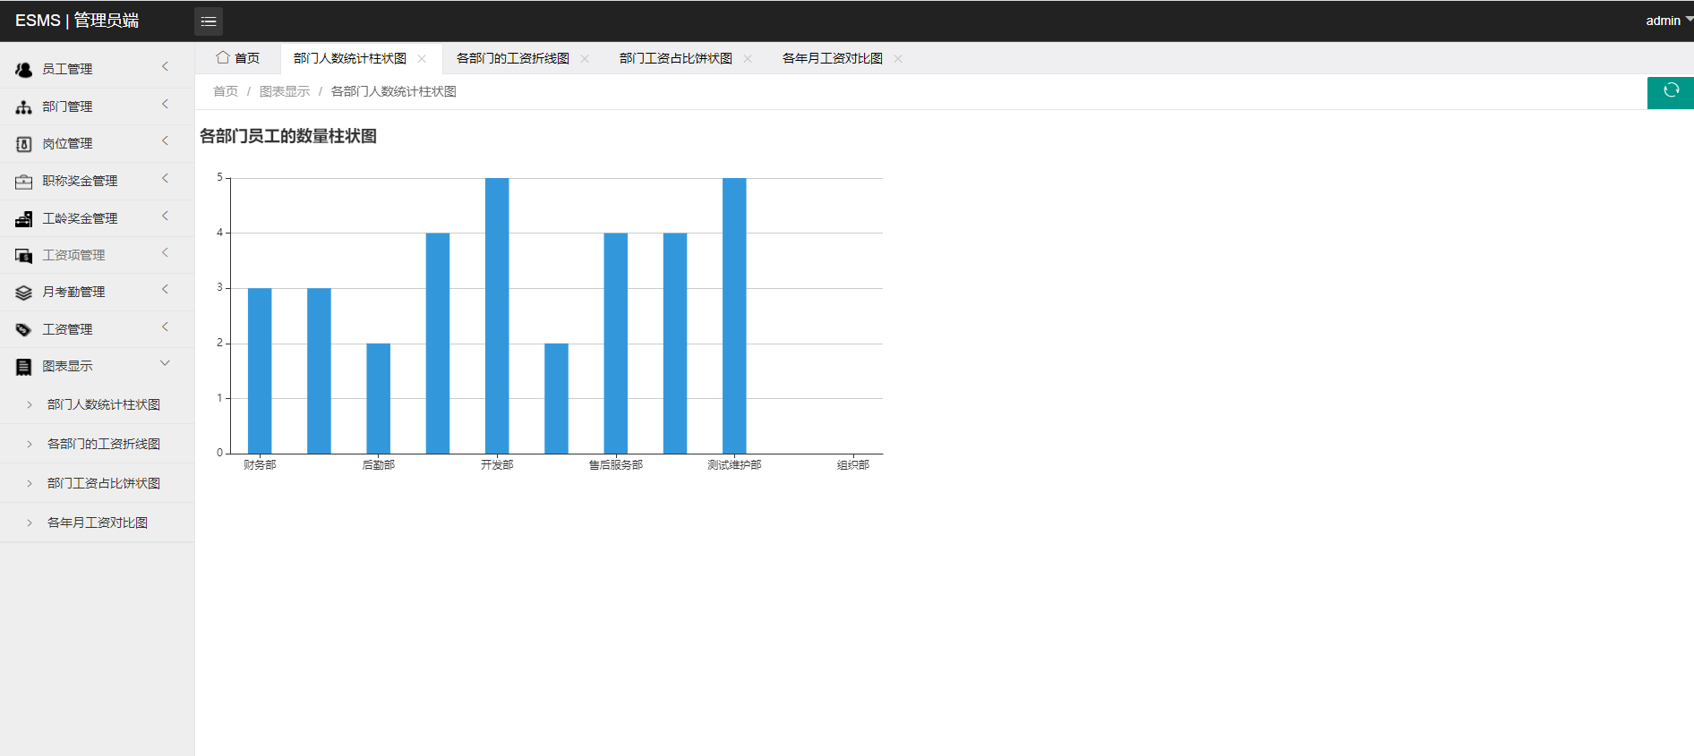This screenshot has width=1694, height=756.
Task: Click the 月考勤管理 layers icon
Action: 24,293
